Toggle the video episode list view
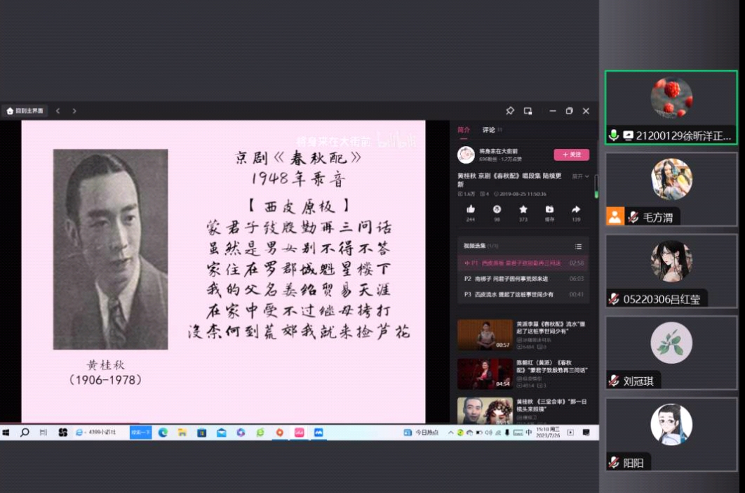This screenshot has width=745, height=493. (x=578, y=246)
